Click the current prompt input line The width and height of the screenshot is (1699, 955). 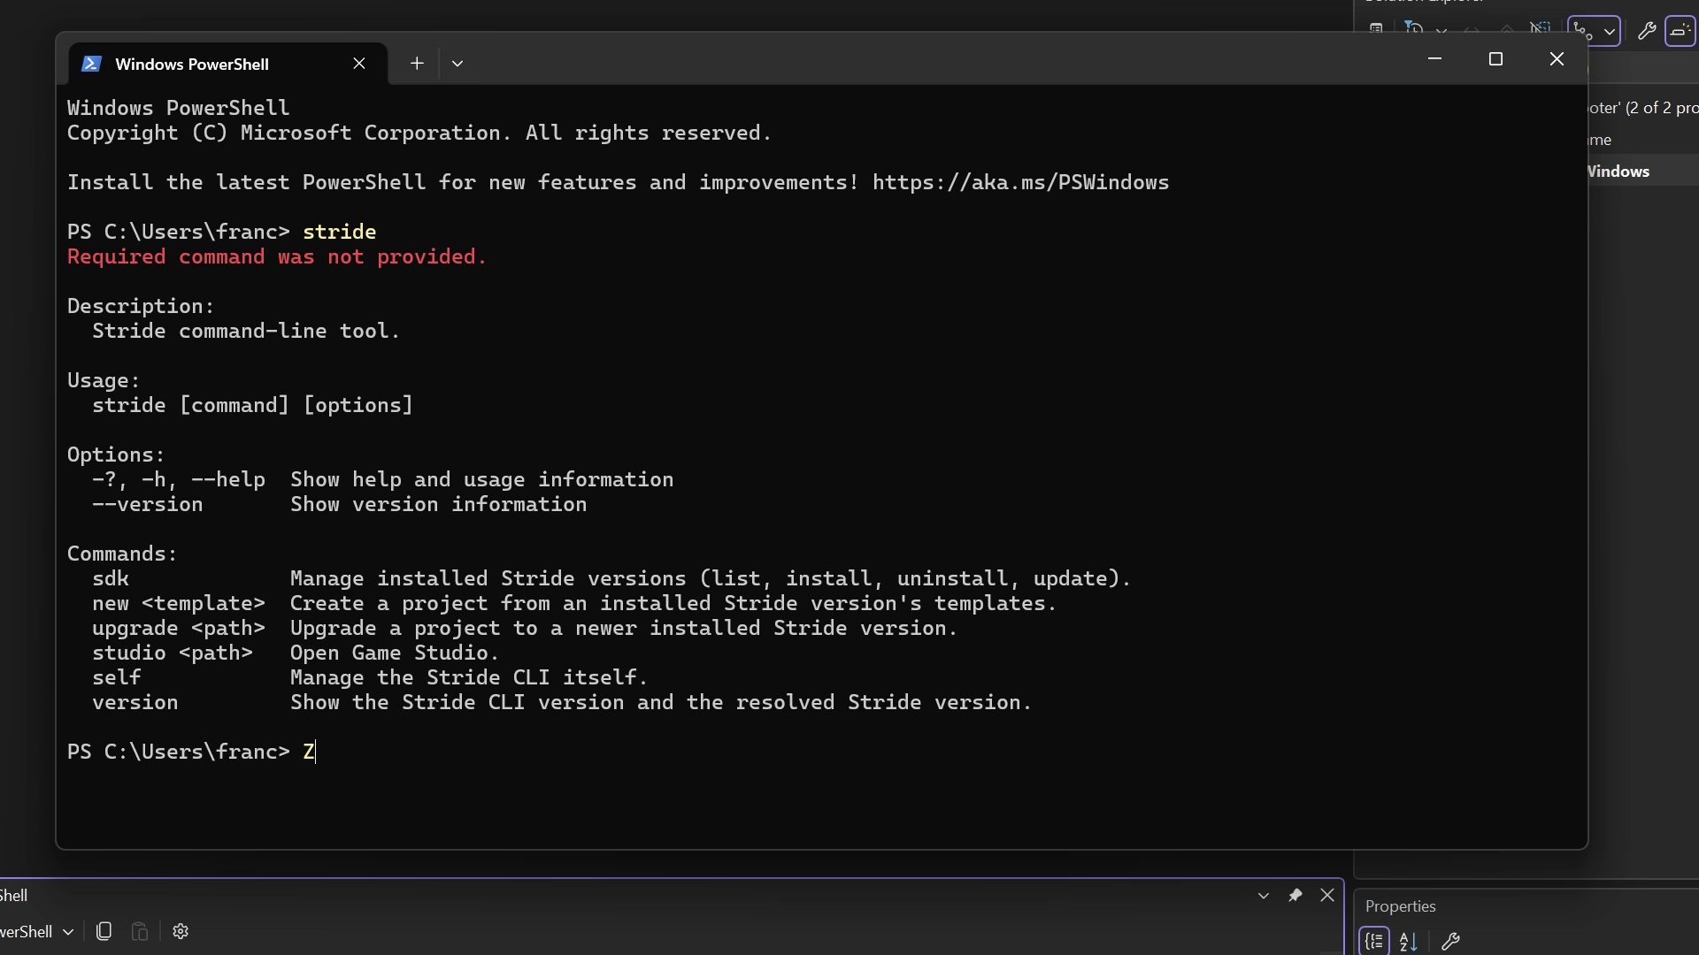pyautogui.click(x=192, y=752)
